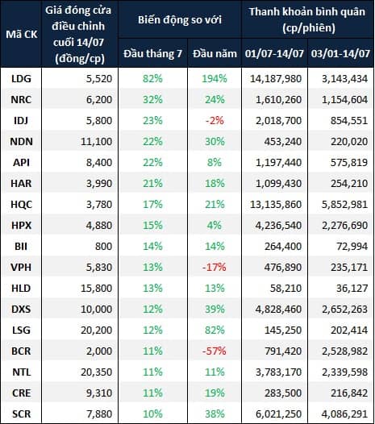Select the 194% value in the LDG row
This screenshot has width=375, height=424.
215,79
